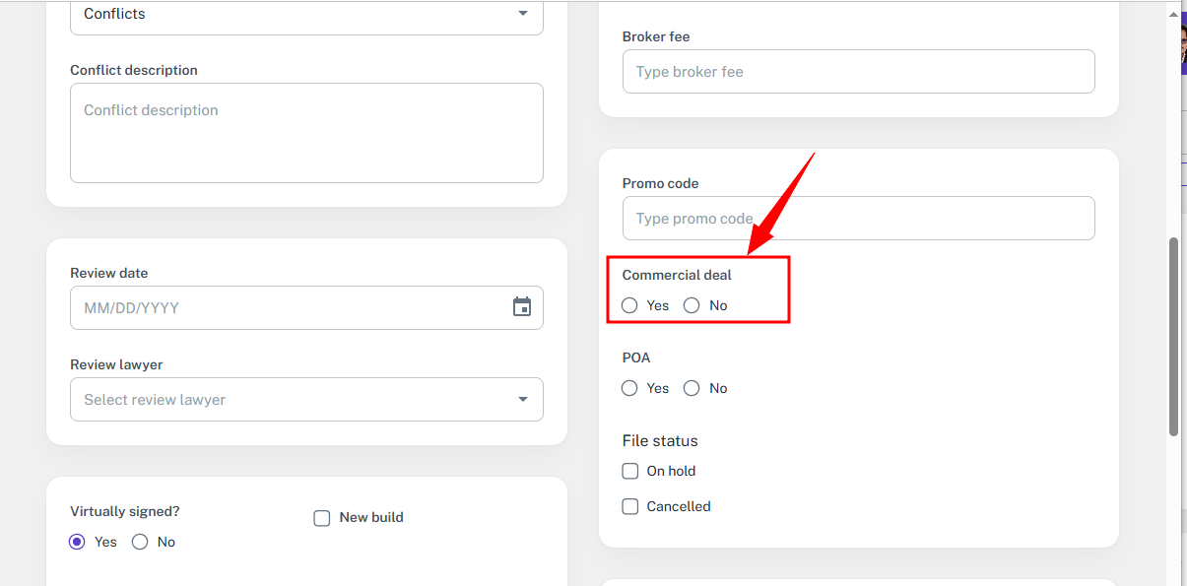Select Yes for Commercial deal
This screenshot has width=1187, height=586.
point(630,305)
